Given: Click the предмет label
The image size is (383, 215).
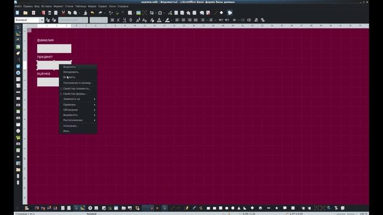Looking at the screenshot, I should (x=45, y=57).
